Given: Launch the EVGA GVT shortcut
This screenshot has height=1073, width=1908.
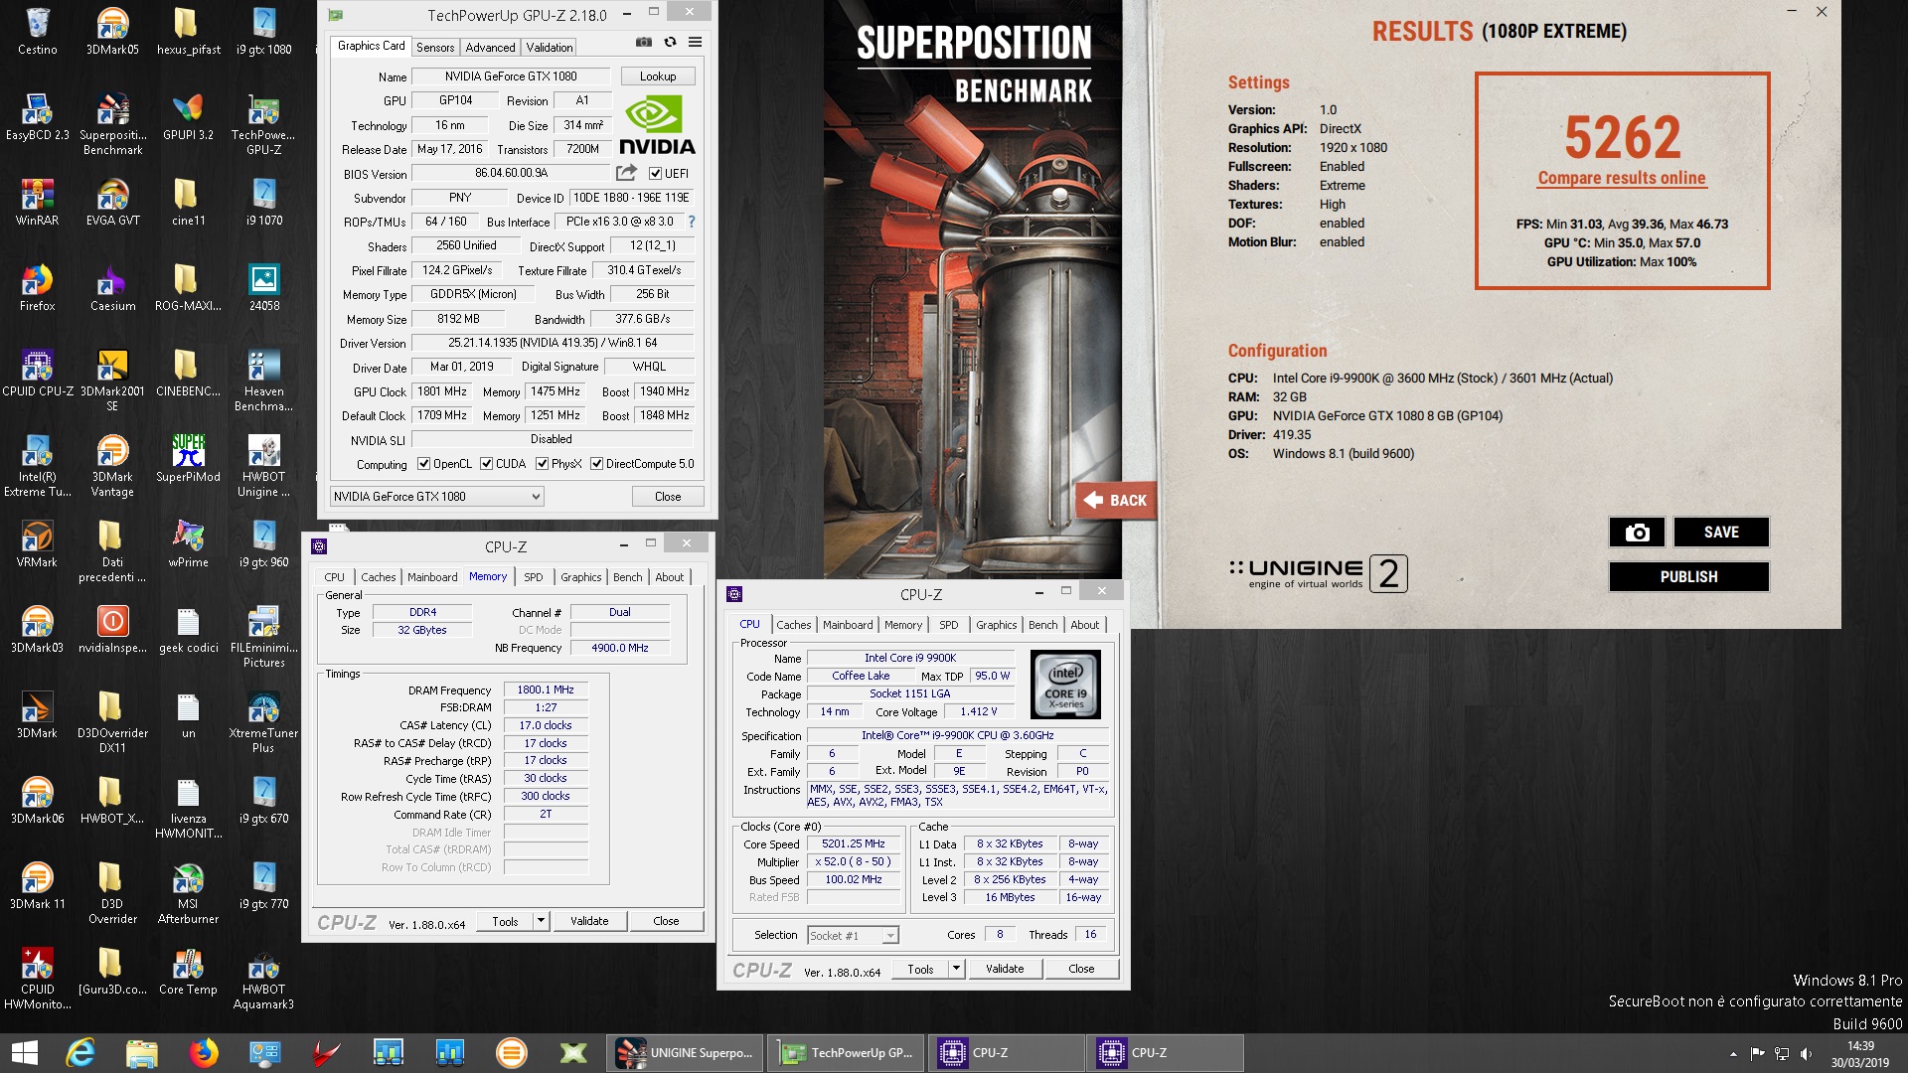Looking at the screenshot, I should tap(112, 202).
